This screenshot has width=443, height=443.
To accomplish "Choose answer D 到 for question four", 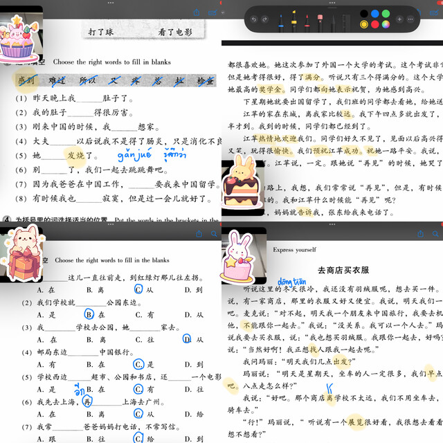I will tap(194, 365).
